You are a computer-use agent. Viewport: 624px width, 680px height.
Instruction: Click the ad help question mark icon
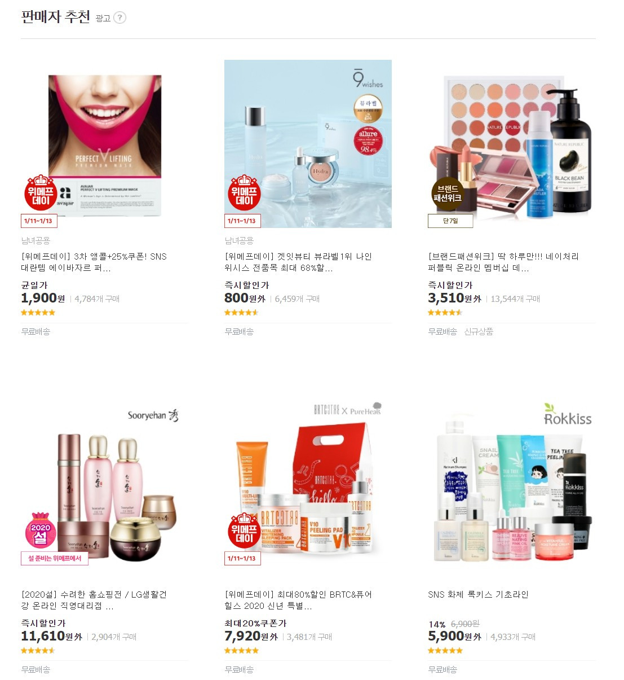point(120,17)
